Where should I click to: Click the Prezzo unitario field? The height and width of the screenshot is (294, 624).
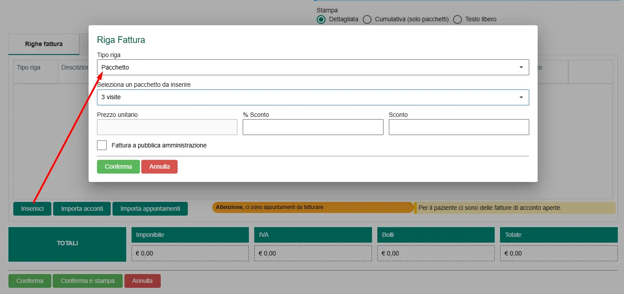(167, 127)
